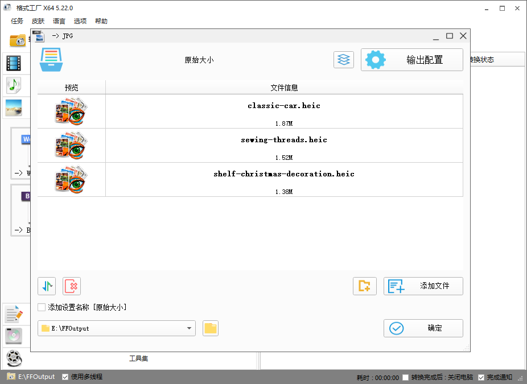Click E:\FFOutput folder in status bar
Viewport: 527px width, 384px height.
click(31, 377)
